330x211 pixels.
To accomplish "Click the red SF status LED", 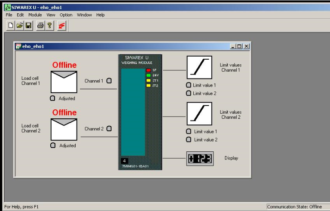I will [x=149, y=70].
